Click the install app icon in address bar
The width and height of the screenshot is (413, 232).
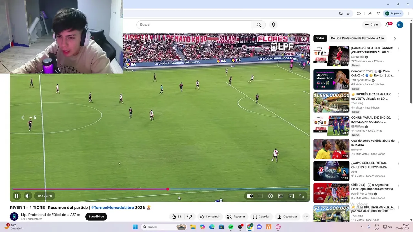341,14
